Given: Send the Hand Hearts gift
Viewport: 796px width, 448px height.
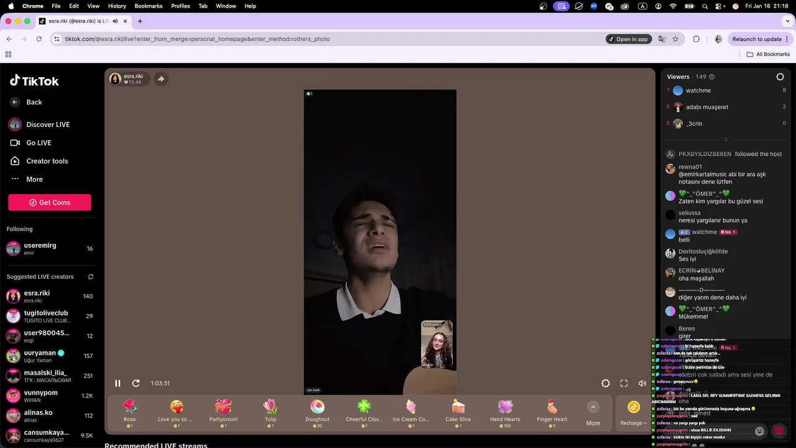Looking at the screenshot, I should tap(505, 414).
